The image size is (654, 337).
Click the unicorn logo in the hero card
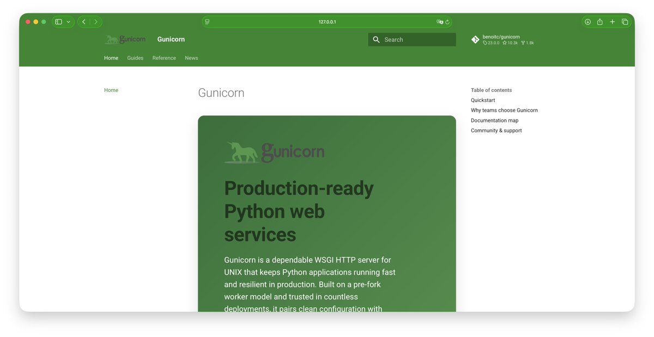point(274,153)
